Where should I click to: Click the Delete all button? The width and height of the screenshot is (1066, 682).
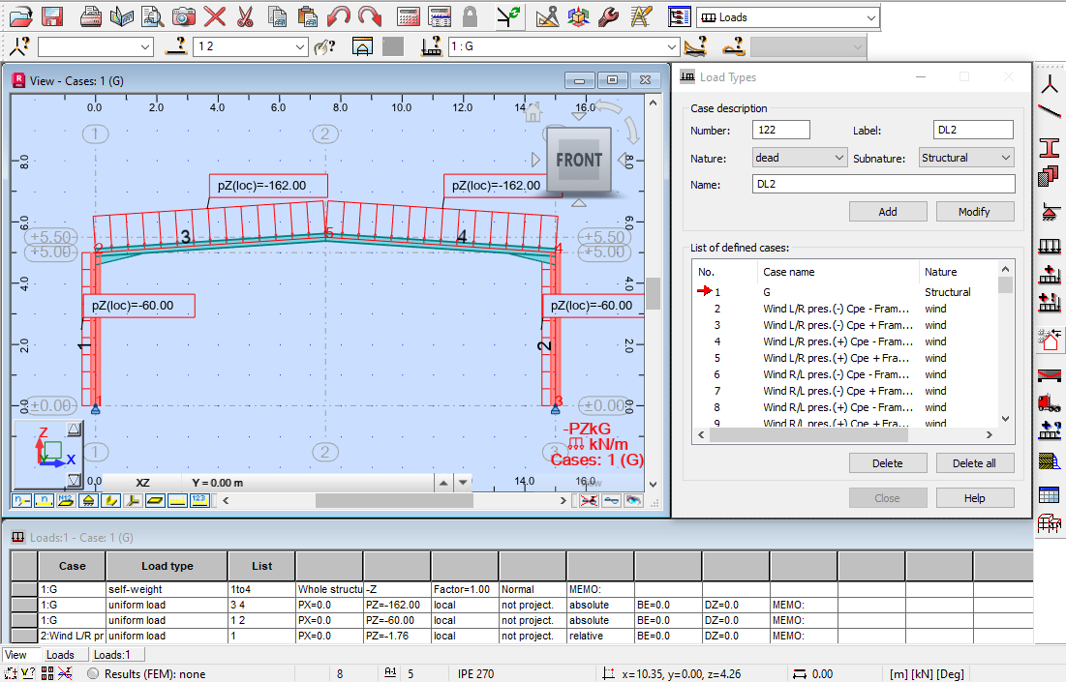click(975, 463)
